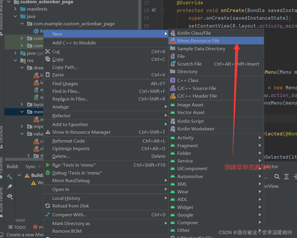Click the C/C++ Source File icon
This screenshot has width=297, height=238.
[x=173, y=88]
